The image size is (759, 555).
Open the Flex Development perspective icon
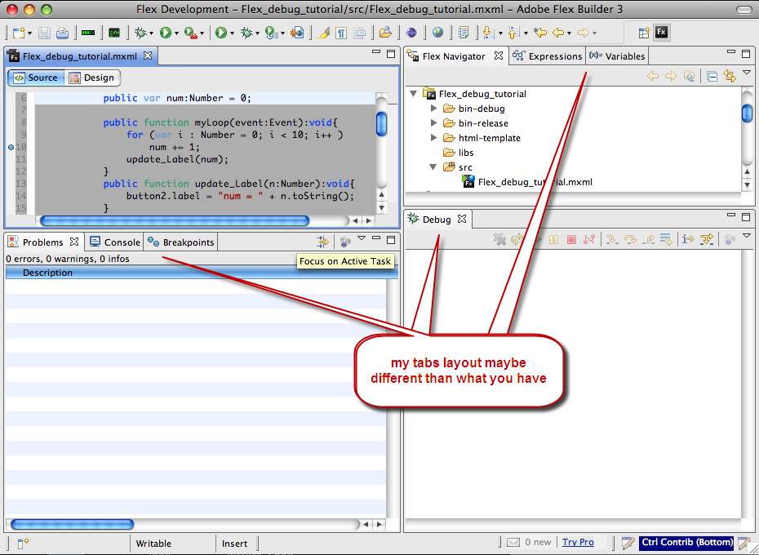point(661,33)
